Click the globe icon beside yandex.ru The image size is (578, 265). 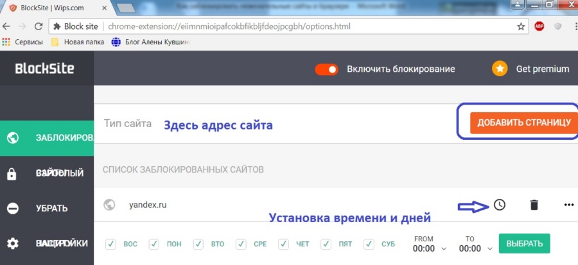[109, 205]
